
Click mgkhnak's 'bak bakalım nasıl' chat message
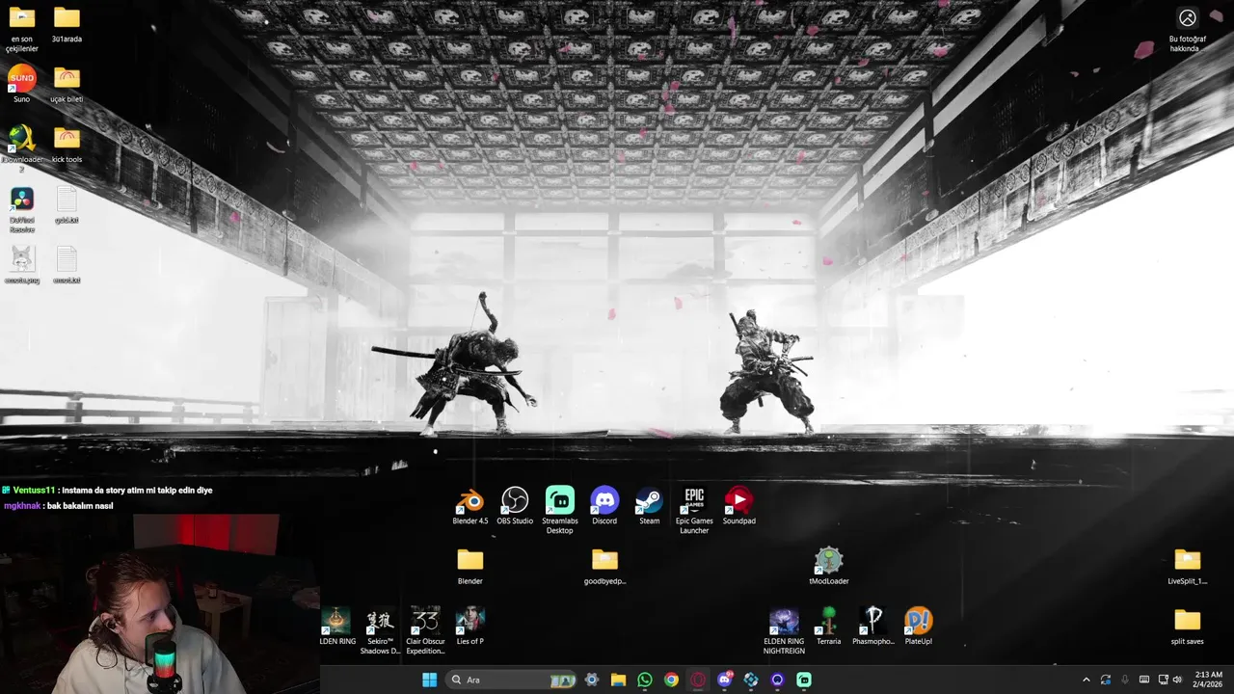tap(81, 505)
